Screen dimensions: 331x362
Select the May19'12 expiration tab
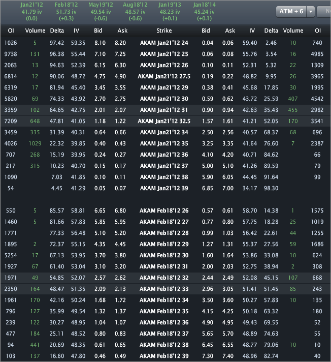pos(101,12)
